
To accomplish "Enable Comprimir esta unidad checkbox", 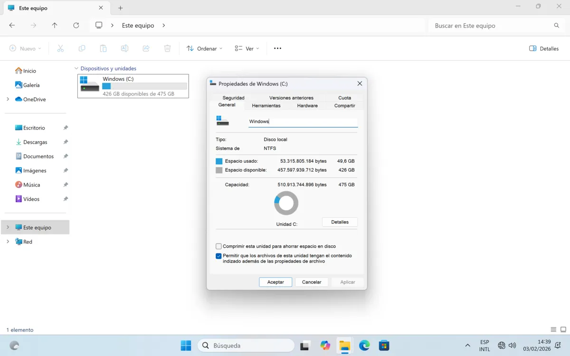I will (x=218, y=246).
